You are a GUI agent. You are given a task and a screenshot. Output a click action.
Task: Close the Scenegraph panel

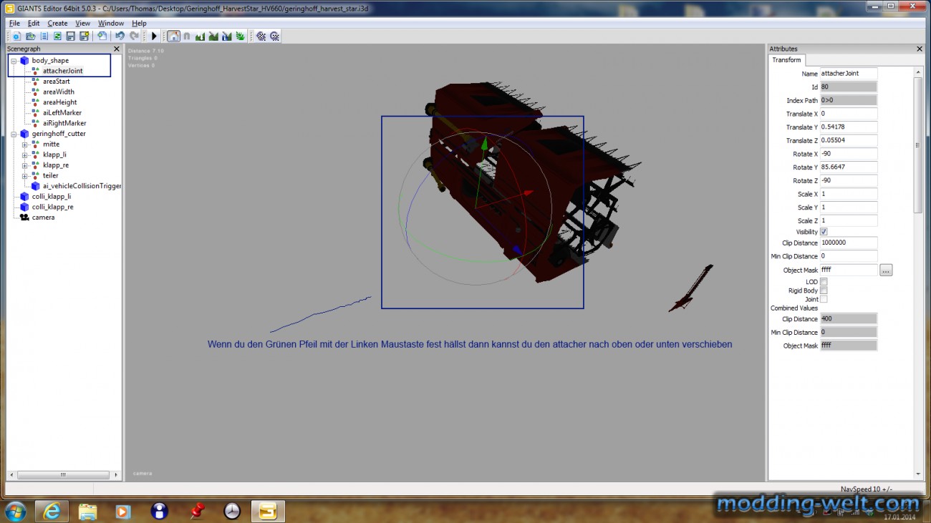pyautogui.click(x=117, y=49)
